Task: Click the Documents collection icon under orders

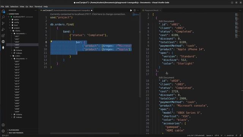Action: 14,59
